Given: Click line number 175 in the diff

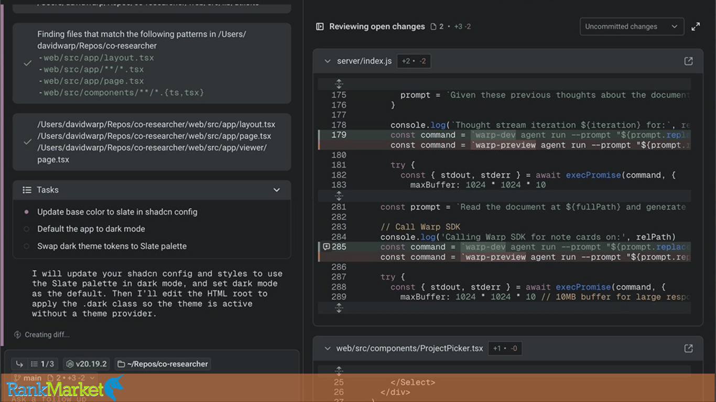Looking at the screenshot, I should point(339,95).
